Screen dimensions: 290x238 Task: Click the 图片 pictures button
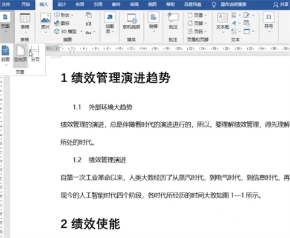(45, 22)
